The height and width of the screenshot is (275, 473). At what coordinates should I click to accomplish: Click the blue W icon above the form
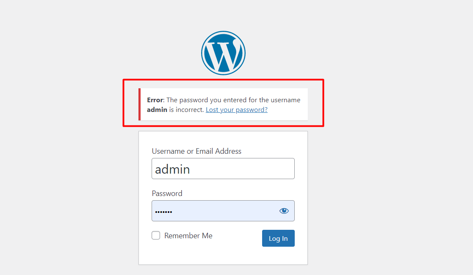point(223,52)
